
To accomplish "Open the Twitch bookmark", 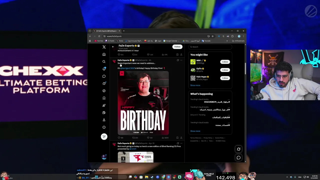I will [110, 41].
